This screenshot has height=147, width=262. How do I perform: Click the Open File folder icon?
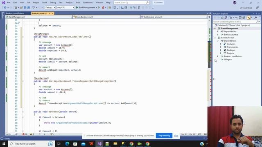pyautogui.click(x=21, y=7)
